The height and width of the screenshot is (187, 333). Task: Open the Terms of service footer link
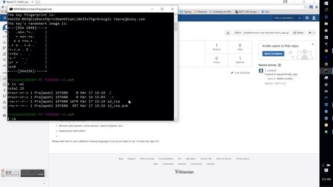pyautogui.click(x=224, y=159)
